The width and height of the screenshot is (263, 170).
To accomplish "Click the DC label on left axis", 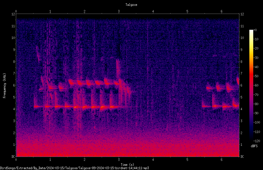I will tap(13, 157).
